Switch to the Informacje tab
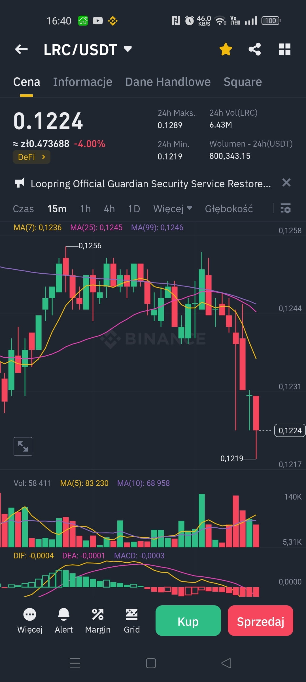306x682 pixels. tap(82, 82)
